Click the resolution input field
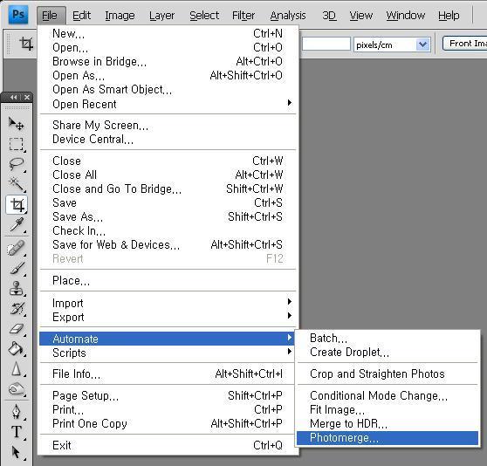The width and height of the screenshot is (487, 466). [x=326, y=44]
